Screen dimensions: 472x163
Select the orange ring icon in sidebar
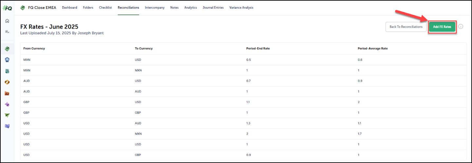coord(7,82)
